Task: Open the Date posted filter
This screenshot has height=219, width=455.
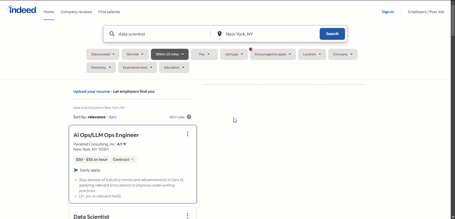Action: (103, 54)
